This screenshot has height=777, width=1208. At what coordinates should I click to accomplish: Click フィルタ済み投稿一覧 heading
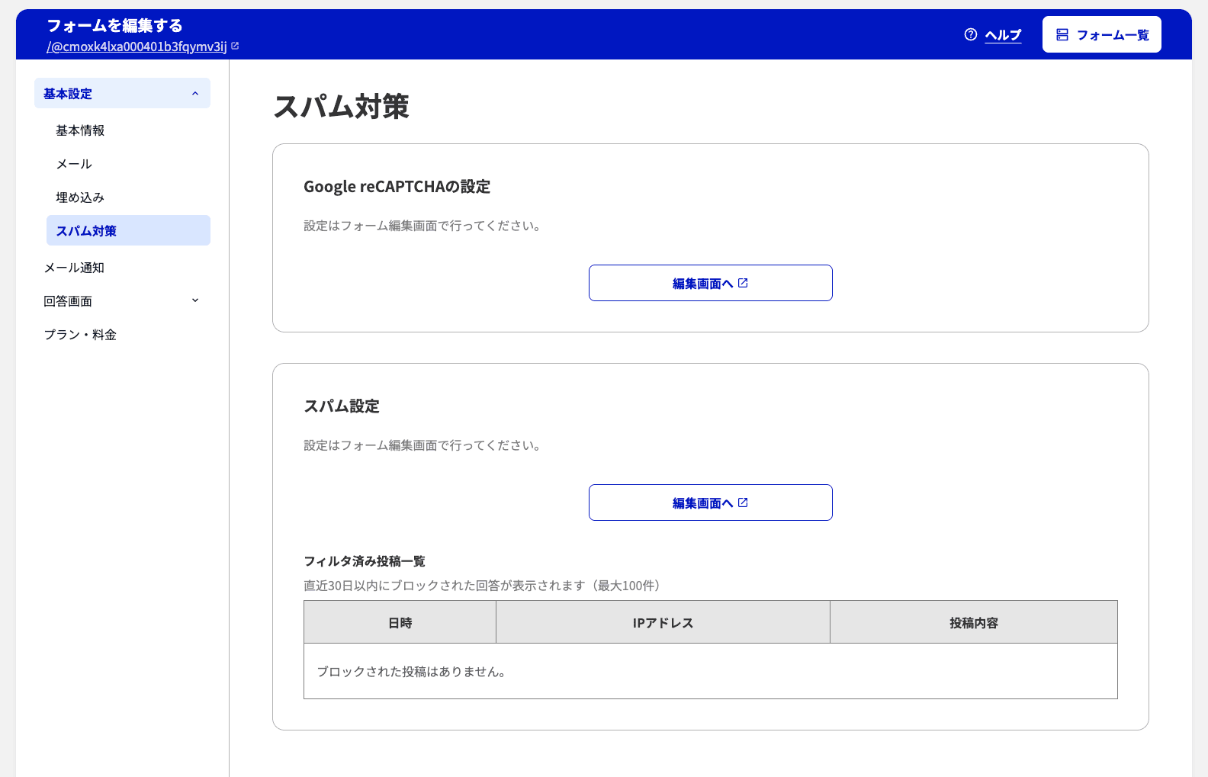(x=365, y=561)
